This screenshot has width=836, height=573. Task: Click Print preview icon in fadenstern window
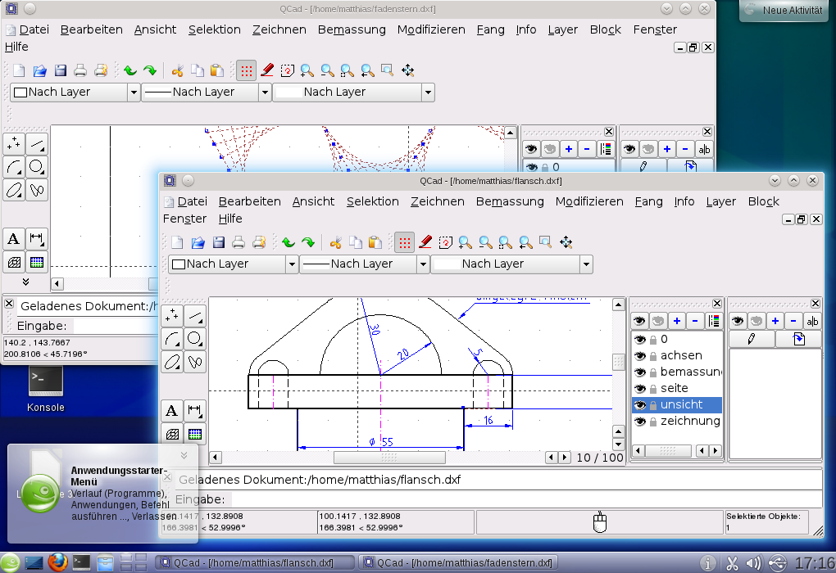100,71
